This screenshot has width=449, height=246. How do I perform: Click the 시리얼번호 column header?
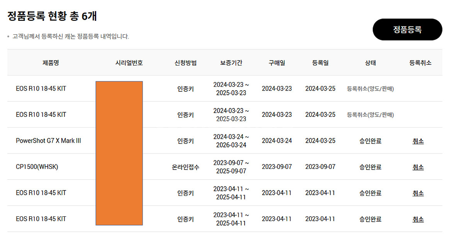tap(128, 62)
